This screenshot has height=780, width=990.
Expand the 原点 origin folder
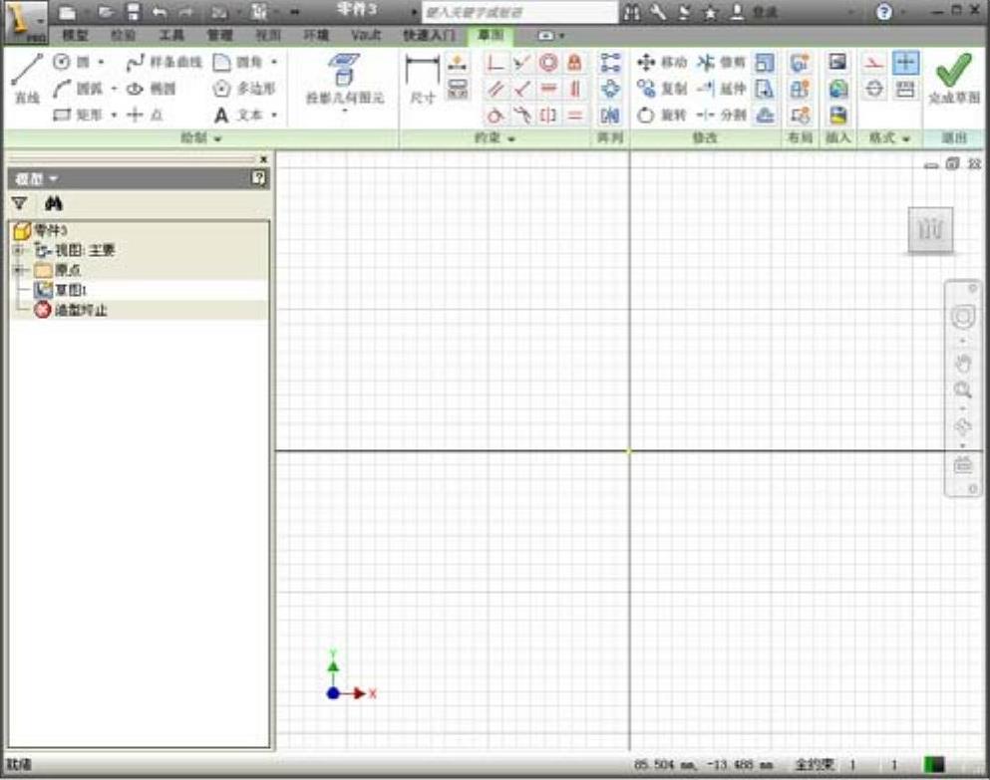(x=20, y=270)
